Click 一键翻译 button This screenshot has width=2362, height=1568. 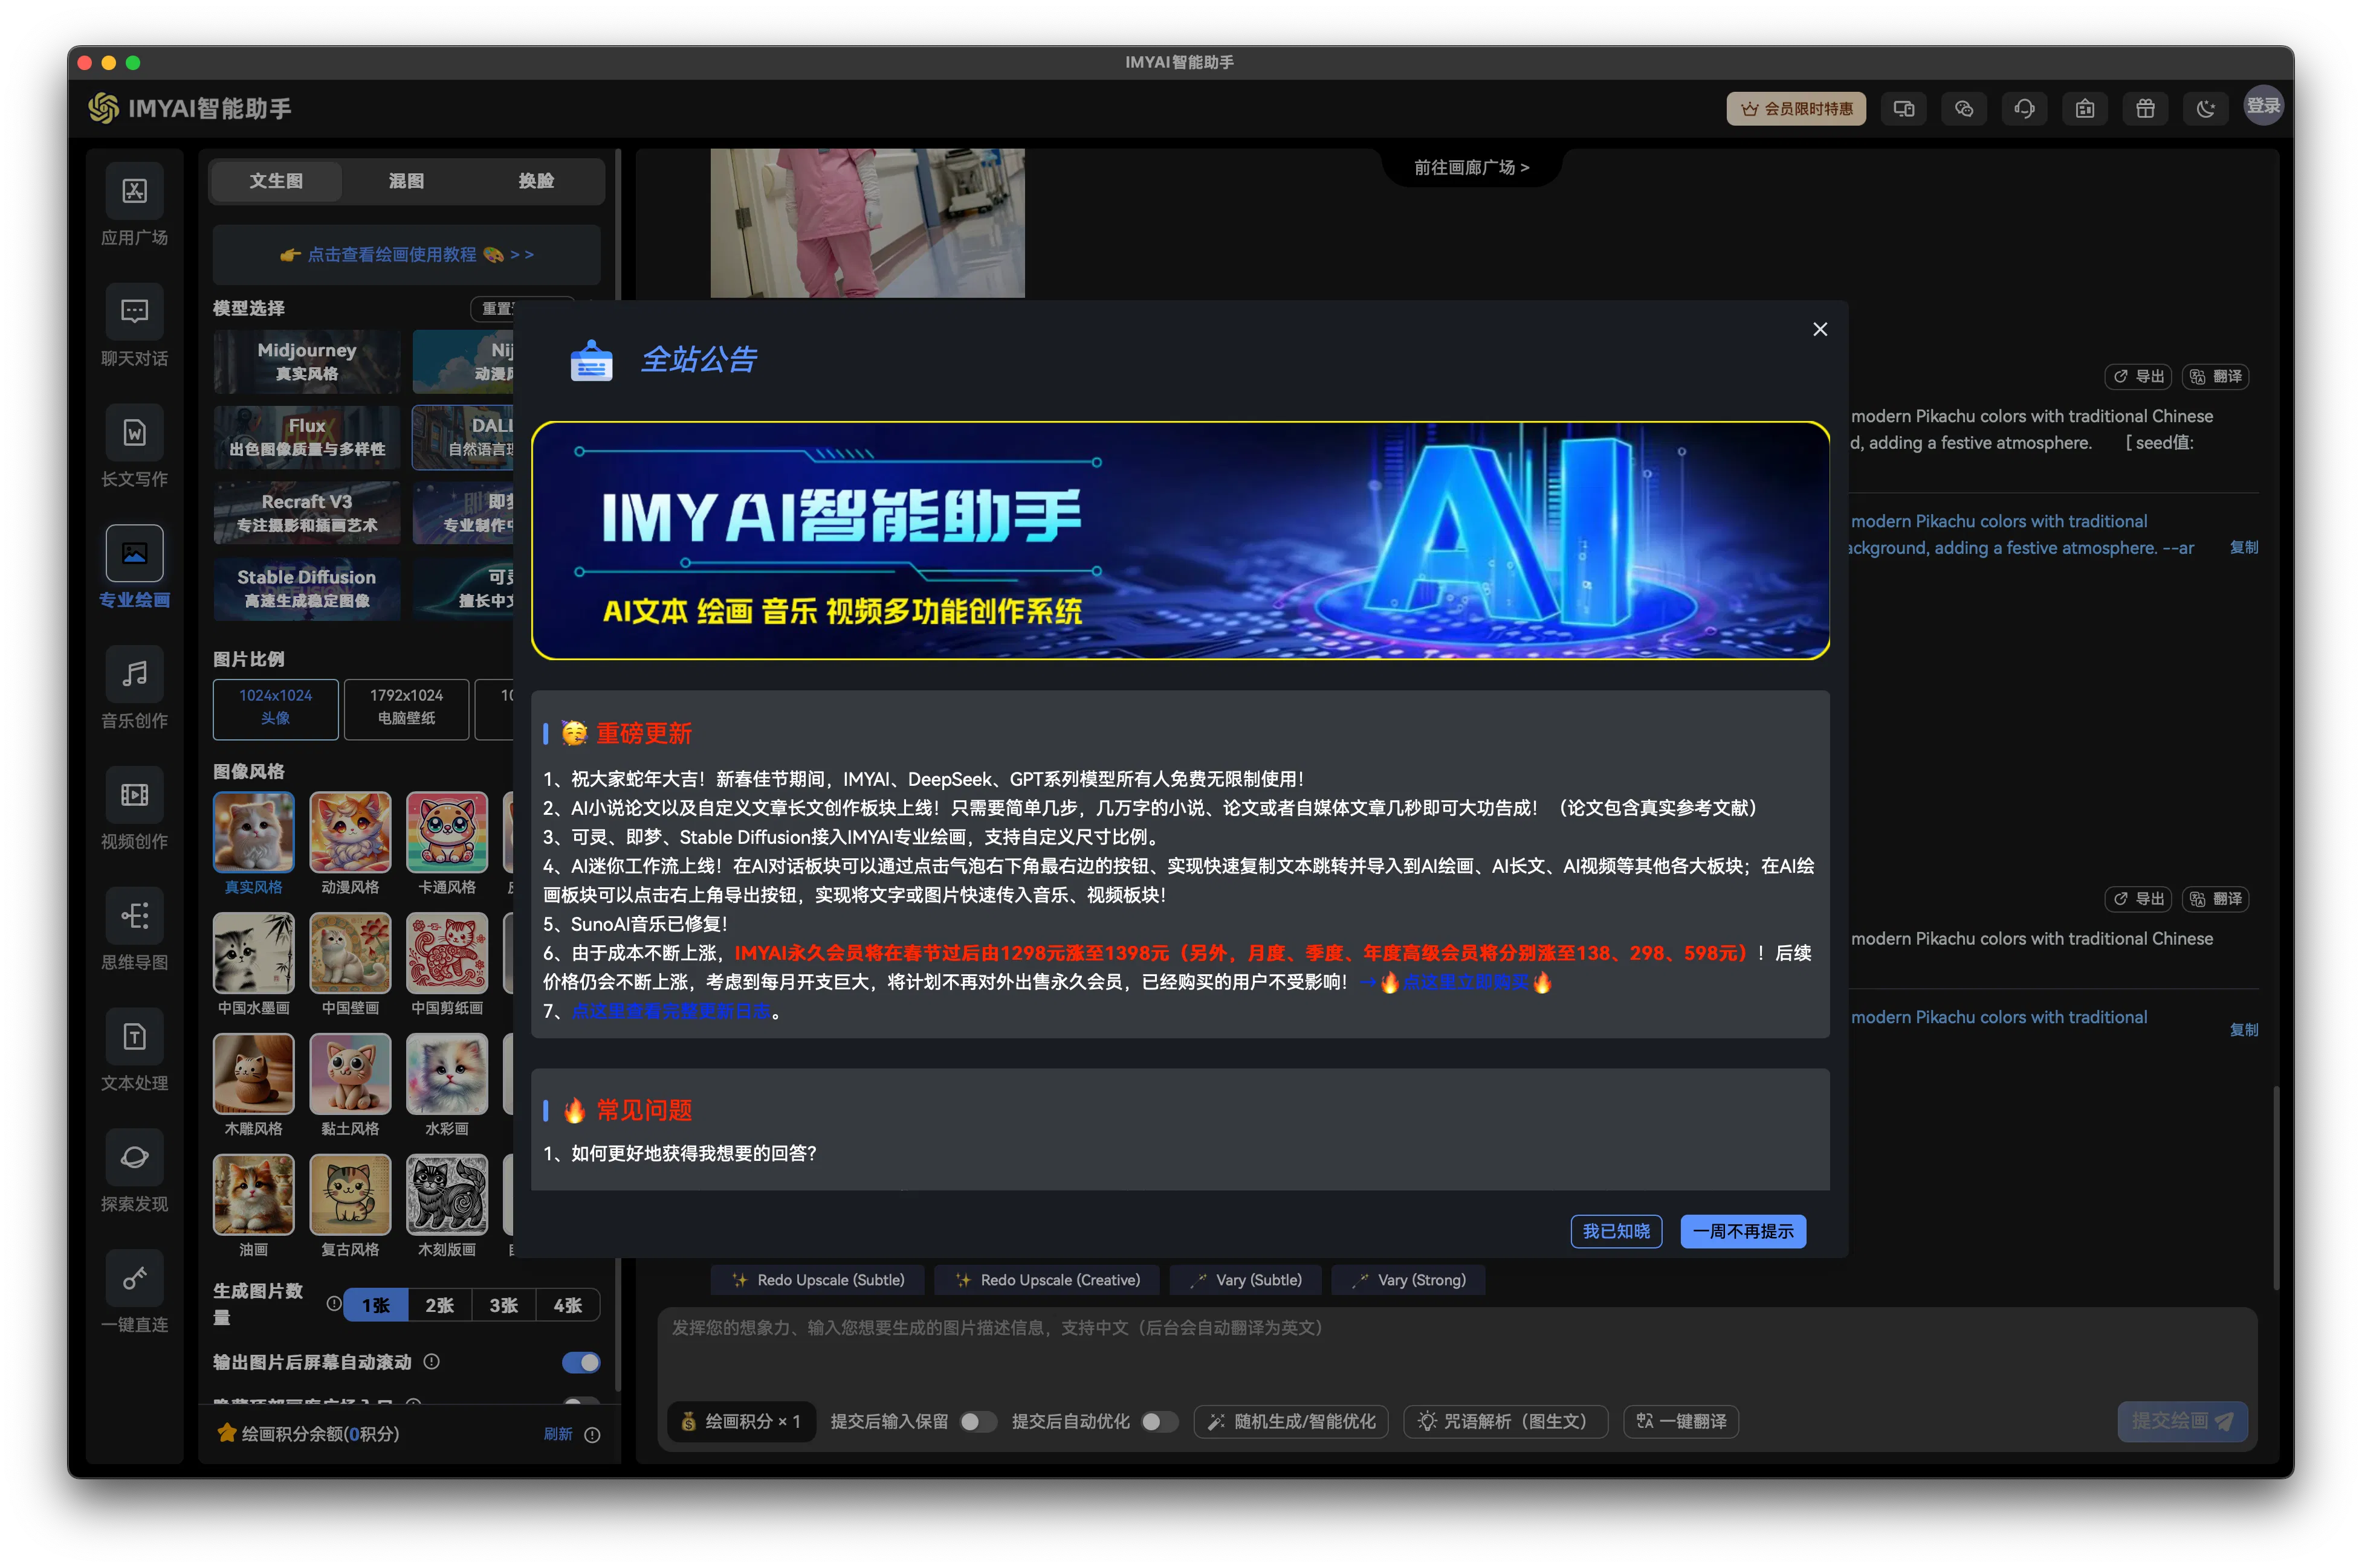pyautogui.click(x=1680, y=1421)
